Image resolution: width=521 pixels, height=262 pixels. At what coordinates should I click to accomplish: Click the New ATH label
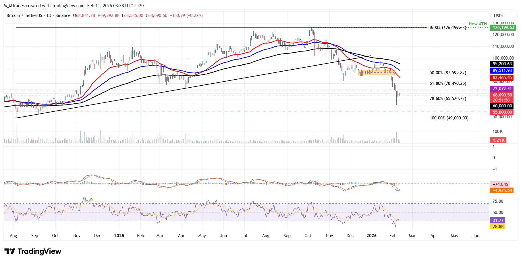(478, 24)
